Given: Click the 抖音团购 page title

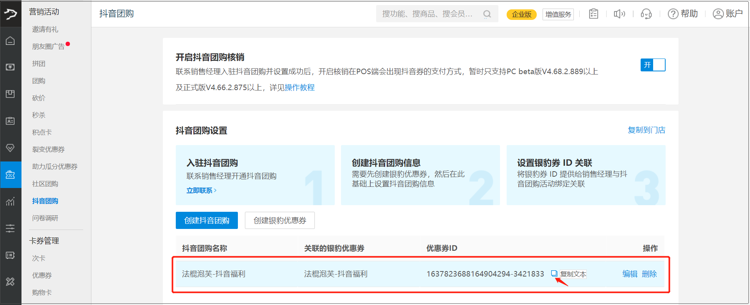Looking at the screenshot, I should 116,14.
